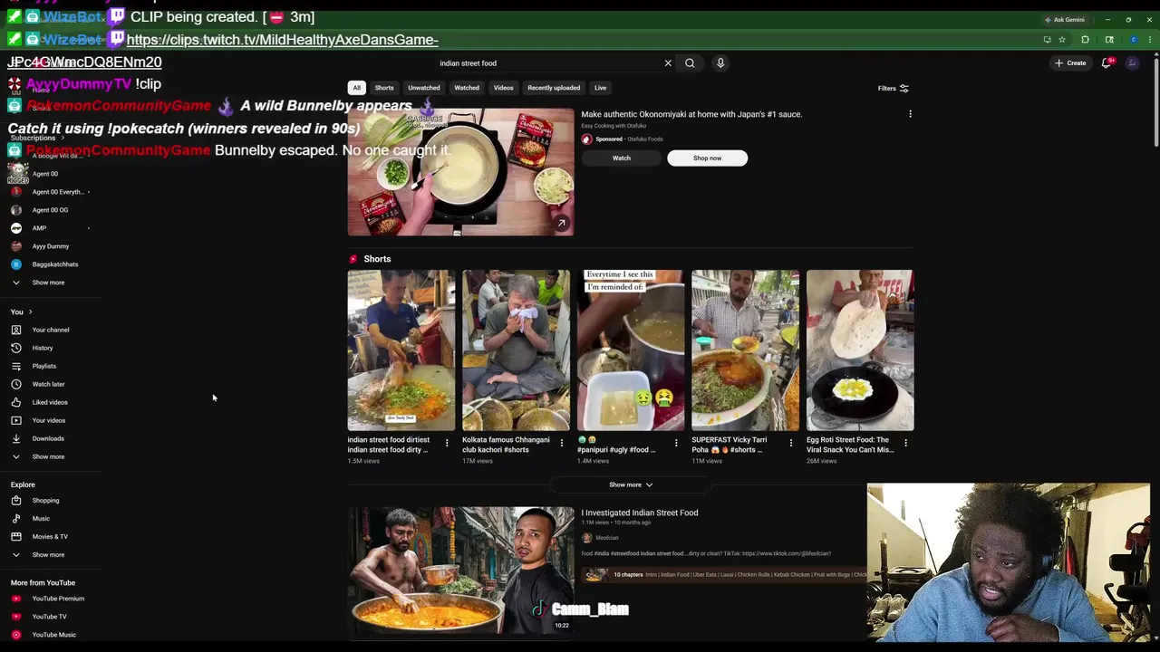The image size is (1160, 652).
Task: Open the You section chevron
Action: click(x=30, y=312)
